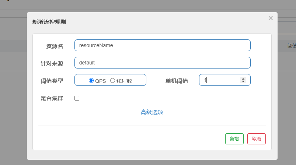The height and width of the screenshot is (165, 296).
Task: Click the green 新增 button
Action: pyautogui.click(x=234, y=138)
